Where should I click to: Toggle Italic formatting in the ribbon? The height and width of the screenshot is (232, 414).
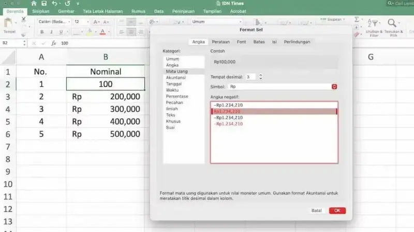pyautogui.click(x=52, y=32)
